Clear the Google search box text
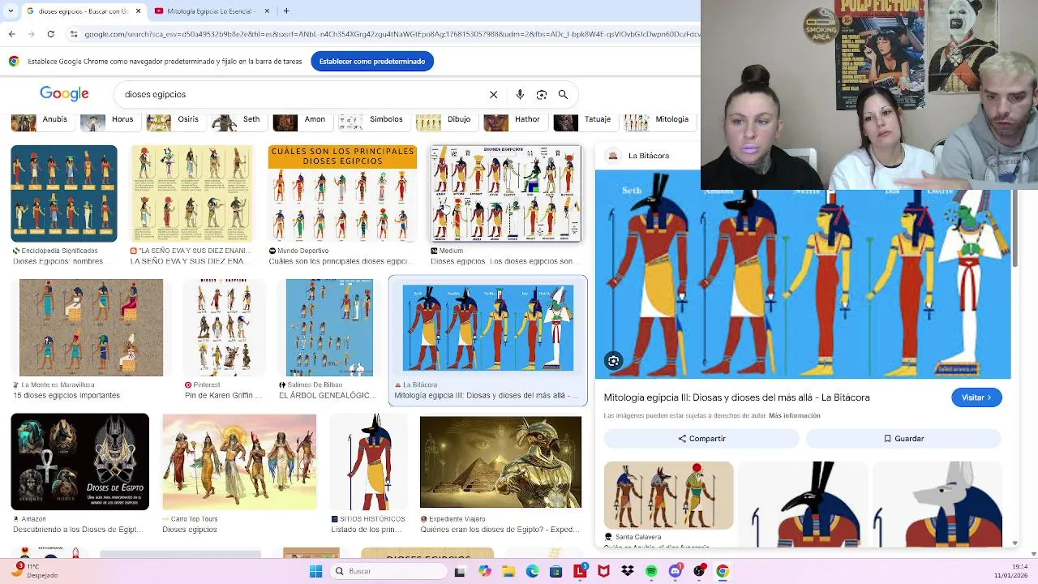Image resolution: width=1038 pixels, height=584 pixels. pos(493,94)
